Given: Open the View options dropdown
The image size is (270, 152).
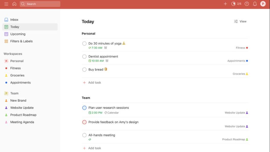Looking at the screenshot, I should coord(240,22).
